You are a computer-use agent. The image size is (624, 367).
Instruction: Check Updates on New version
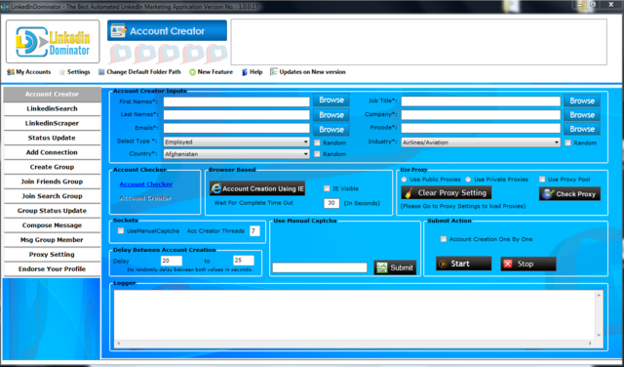[x=308, y=72]
